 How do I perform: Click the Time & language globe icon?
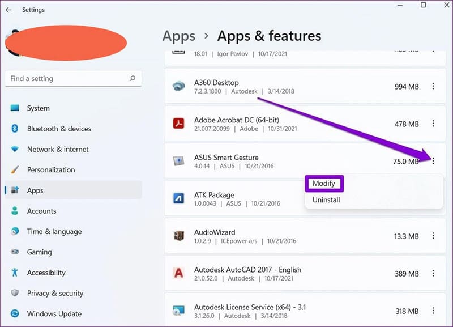(15, 231)
